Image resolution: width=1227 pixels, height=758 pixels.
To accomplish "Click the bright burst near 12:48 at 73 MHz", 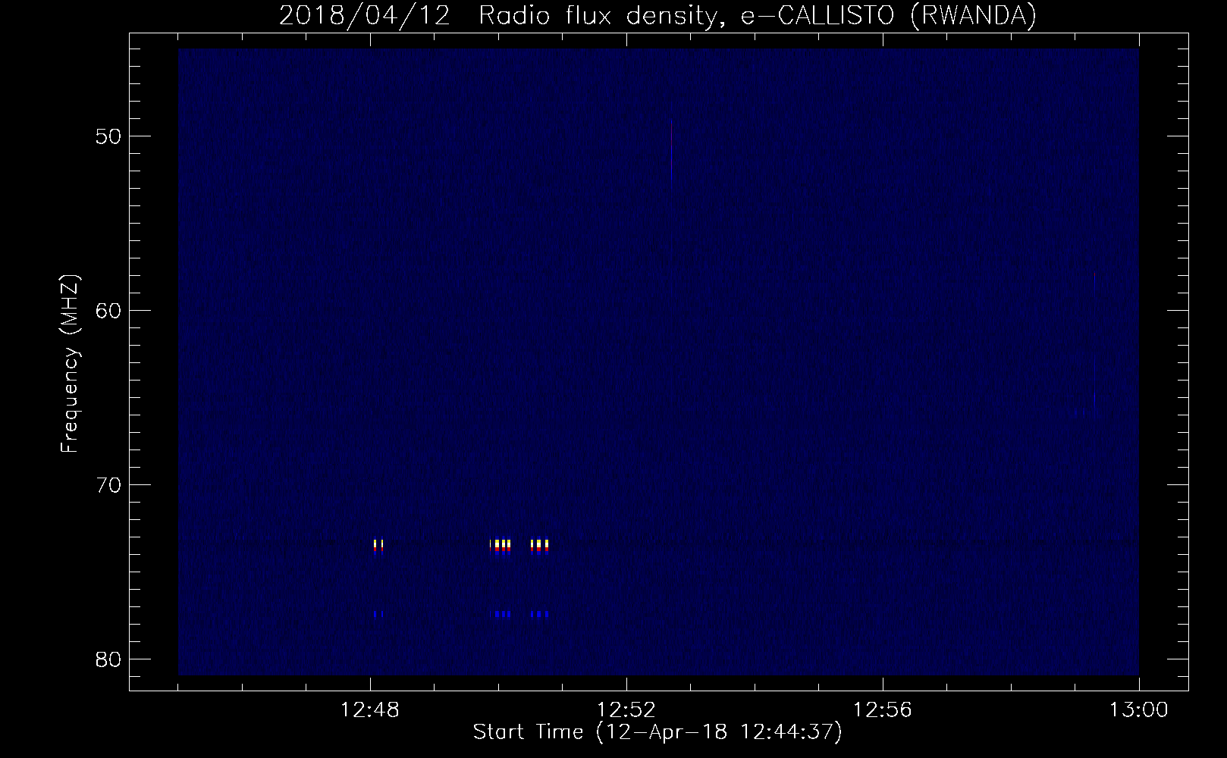I will [378, 547].
